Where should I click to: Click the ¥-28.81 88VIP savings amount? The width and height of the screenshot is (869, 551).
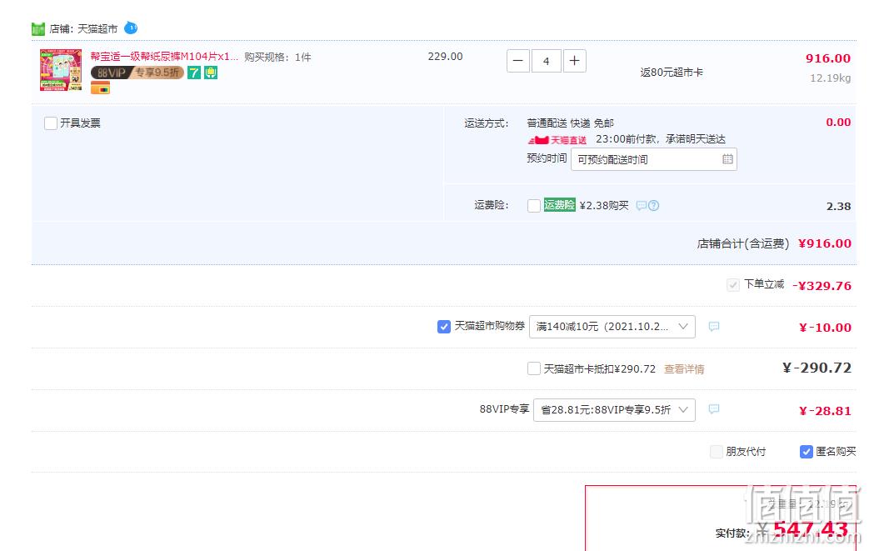point(825,411)
